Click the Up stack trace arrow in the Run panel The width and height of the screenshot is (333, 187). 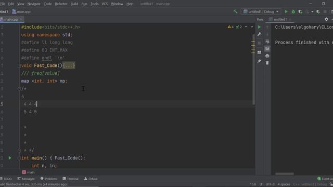pos(267,27)
